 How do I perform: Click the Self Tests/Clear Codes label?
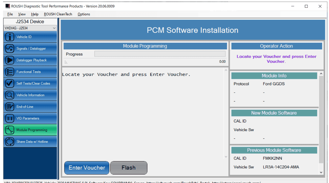33,83
